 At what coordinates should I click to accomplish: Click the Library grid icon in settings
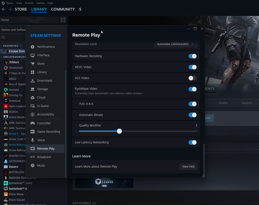tap(33, 72)
